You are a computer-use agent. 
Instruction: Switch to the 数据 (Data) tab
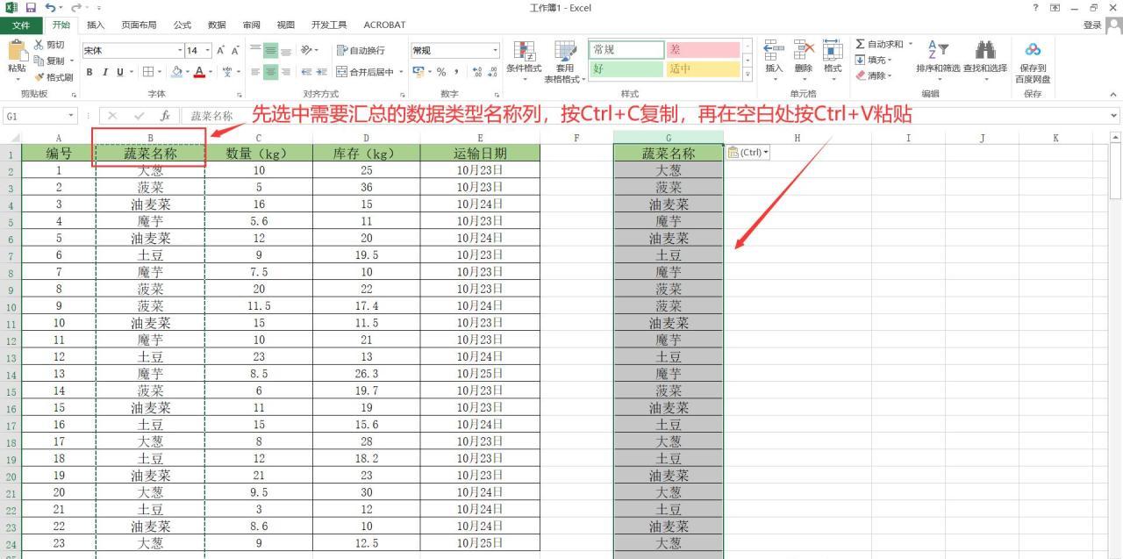pyautogui.click(x=217, y=25)
